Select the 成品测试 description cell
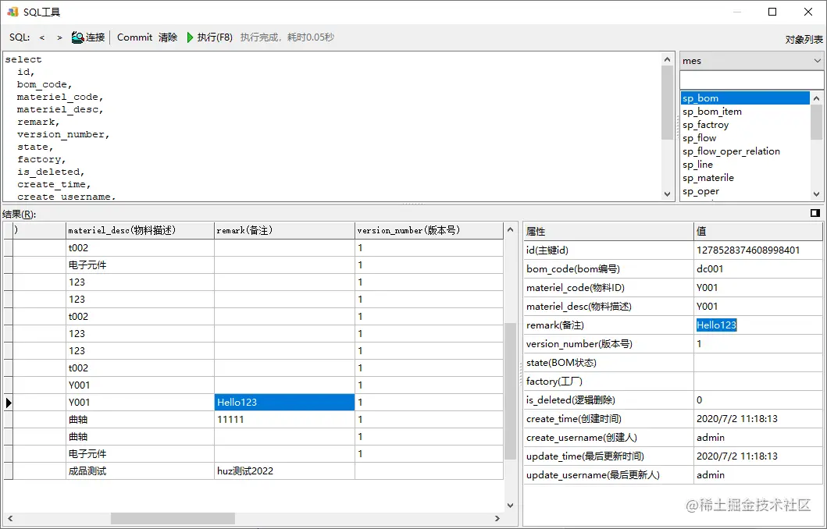Viewport: 827px width, 529px height. point(141,471)
